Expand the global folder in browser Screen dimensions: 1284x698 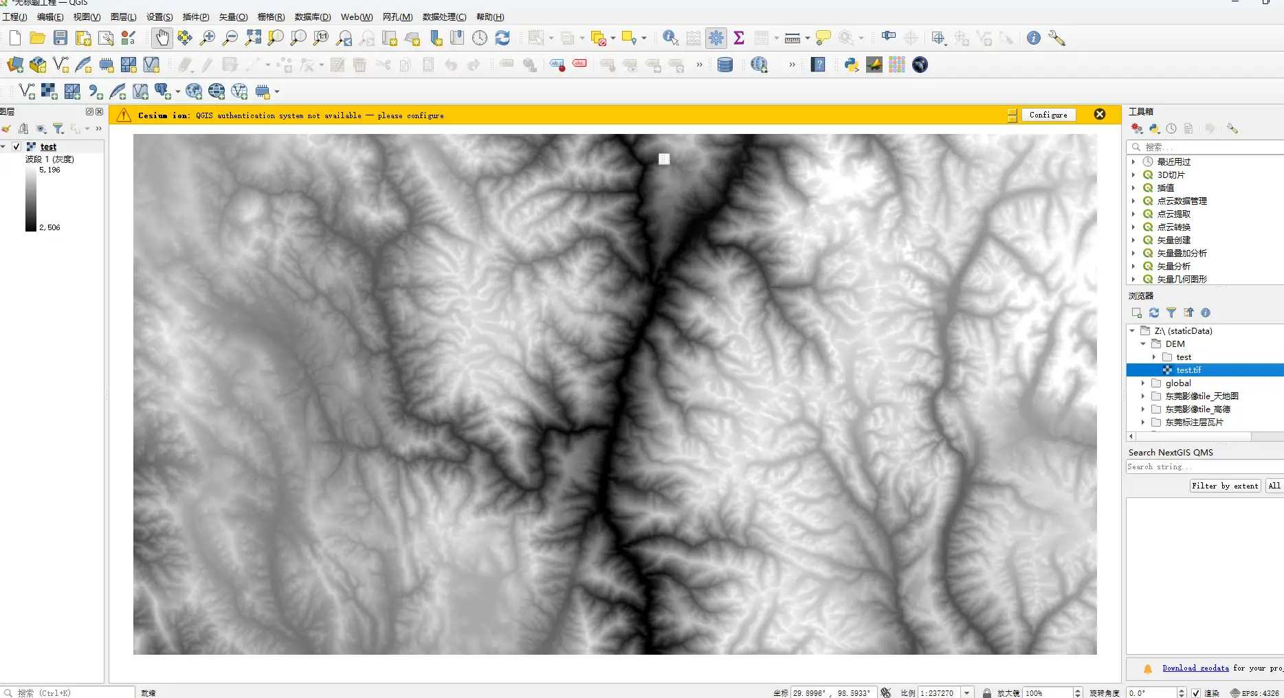click(1143, 383)
